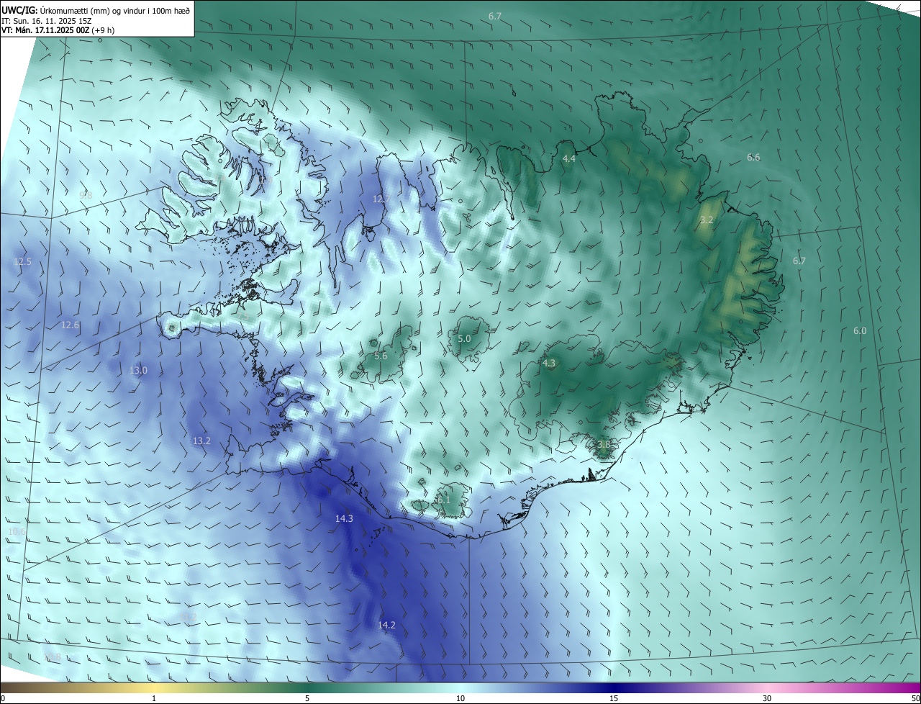Click the 4.4 value label on the map
This screenshot has width=921, height=704.
[x=569, y=158]
